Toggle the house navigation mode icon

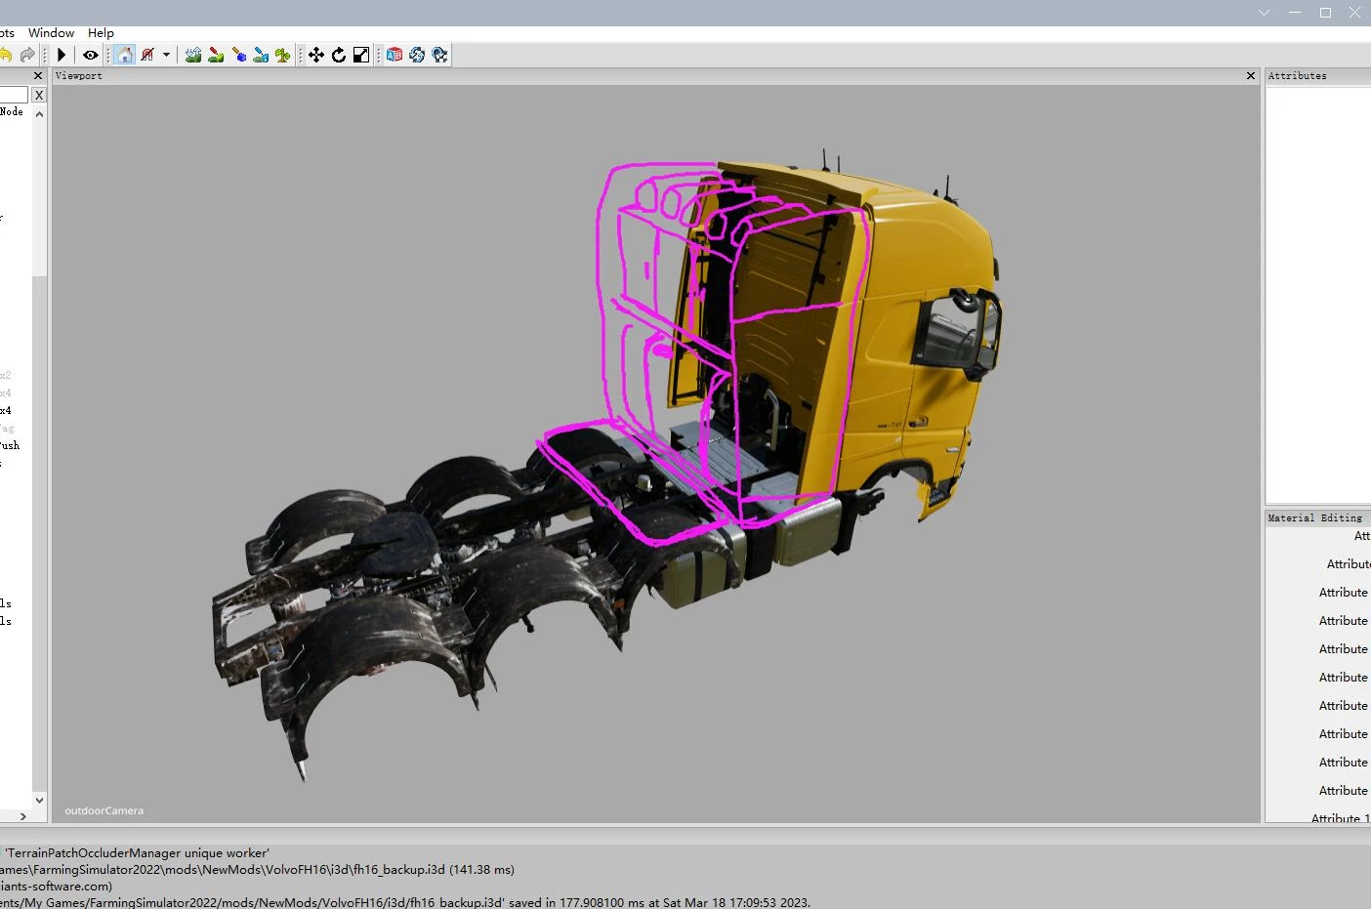tap(125, 55)
